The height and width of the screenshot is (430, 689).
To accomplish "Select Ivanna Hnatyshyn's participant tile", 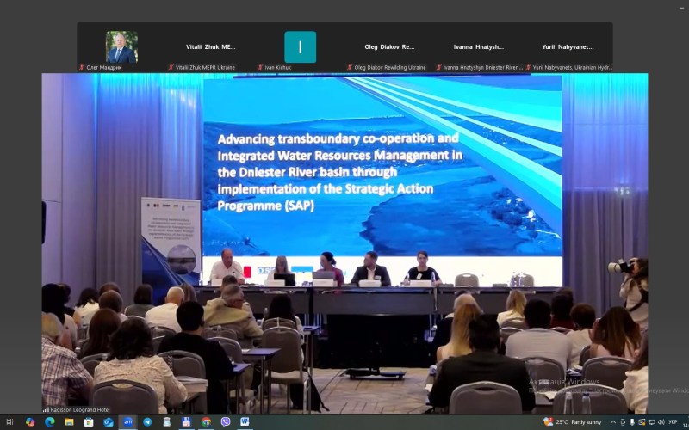I will pos(479,47).
